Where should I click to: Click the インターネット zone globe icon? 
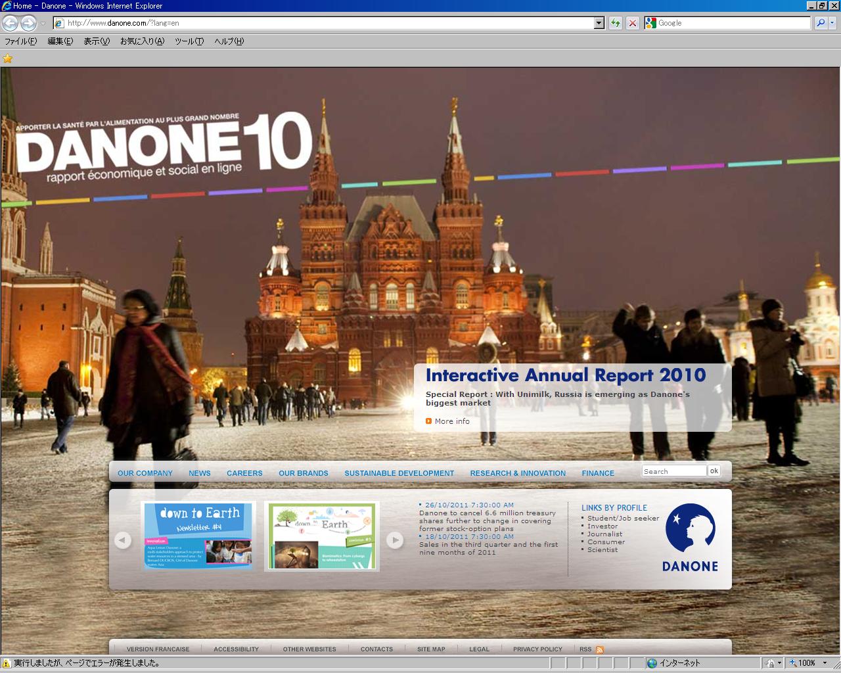[652, 663]
